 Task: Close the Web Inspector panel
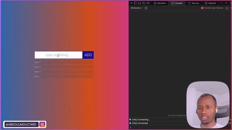131,3
